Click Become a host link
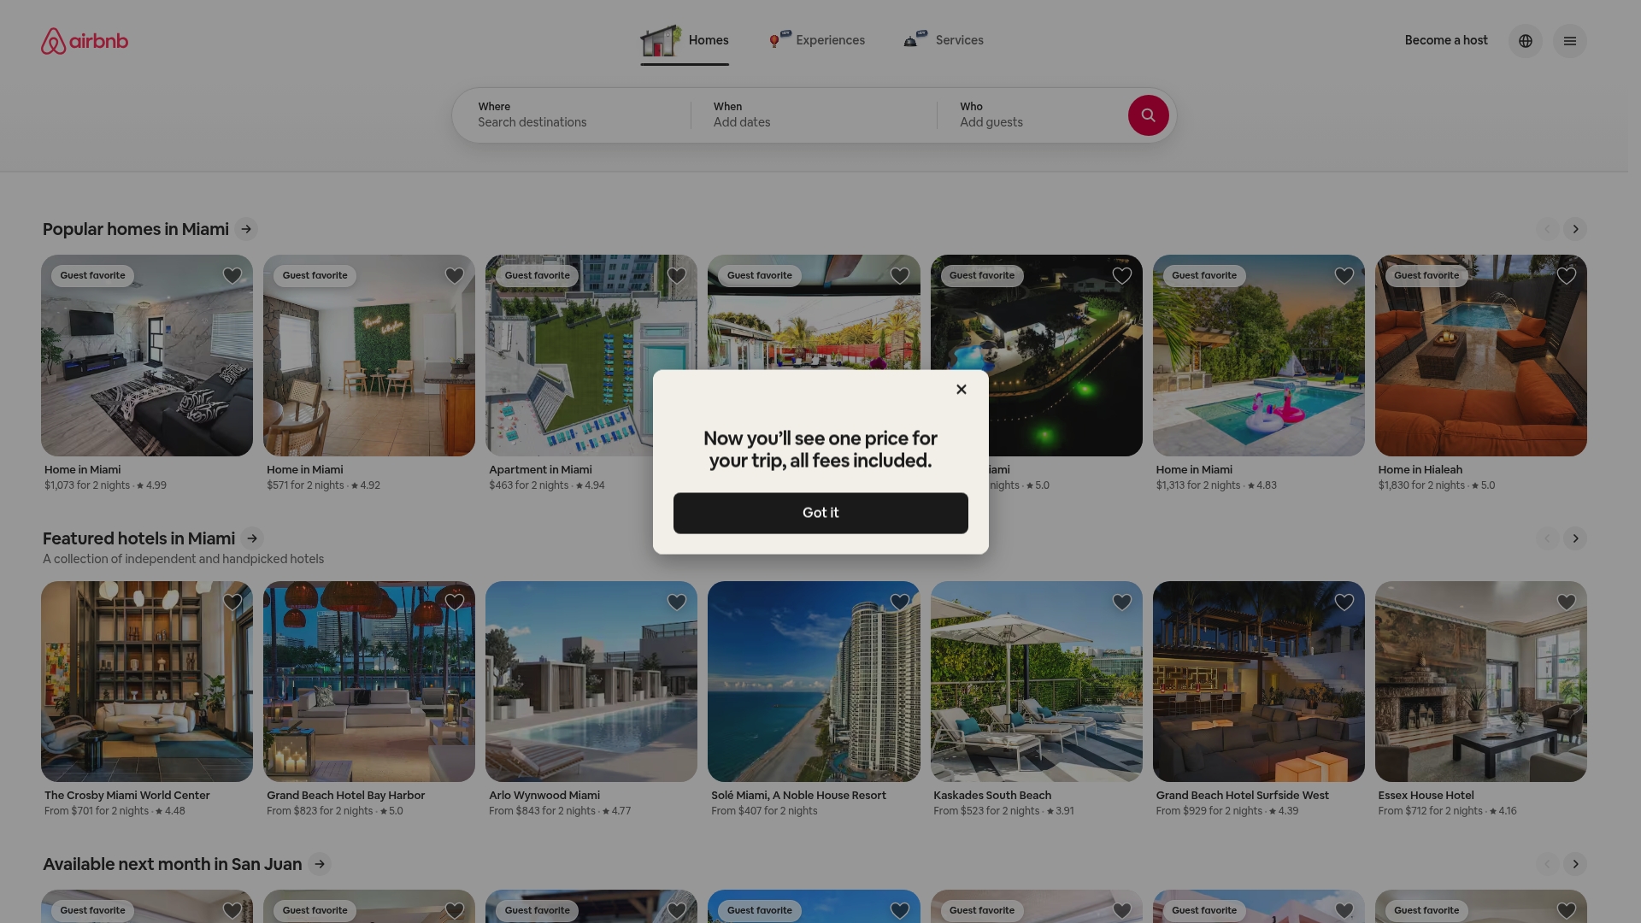 click(1446, 40)
